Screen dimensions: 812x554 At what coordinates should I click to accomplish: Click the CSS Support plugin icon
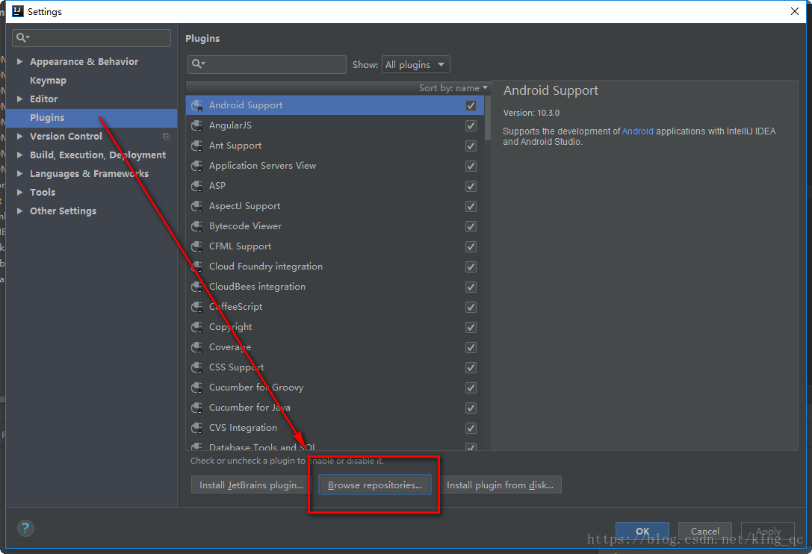point(197,367)
